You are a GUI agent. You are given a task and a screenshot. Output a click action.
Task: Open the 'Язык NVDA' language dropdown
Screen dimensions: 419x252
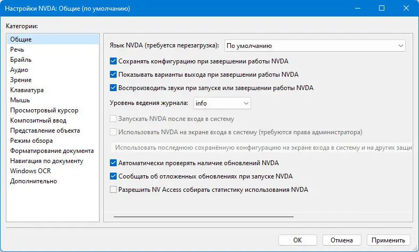click(315, 46)
